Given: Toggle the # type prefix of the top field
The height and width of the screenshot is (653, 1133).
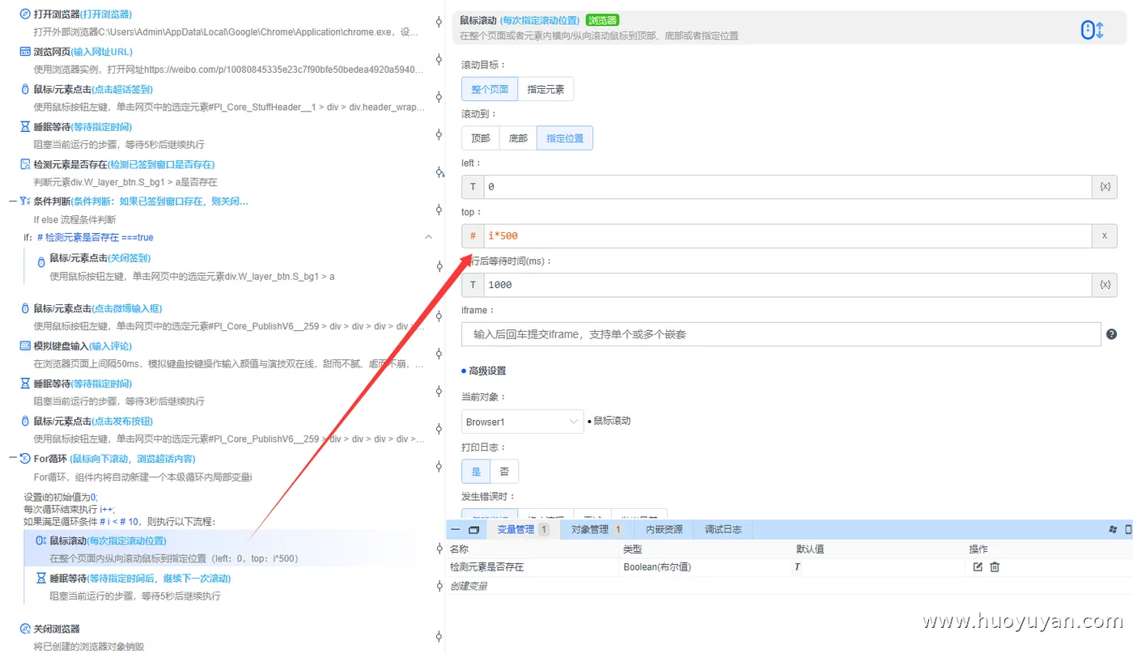Looking at the screenshot, I should (473, 236).
